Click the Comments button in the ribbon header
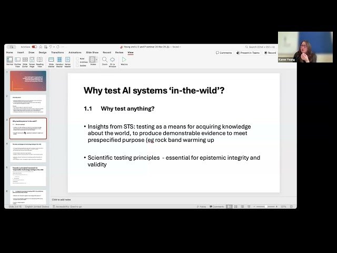 click(x=224, y=53)
